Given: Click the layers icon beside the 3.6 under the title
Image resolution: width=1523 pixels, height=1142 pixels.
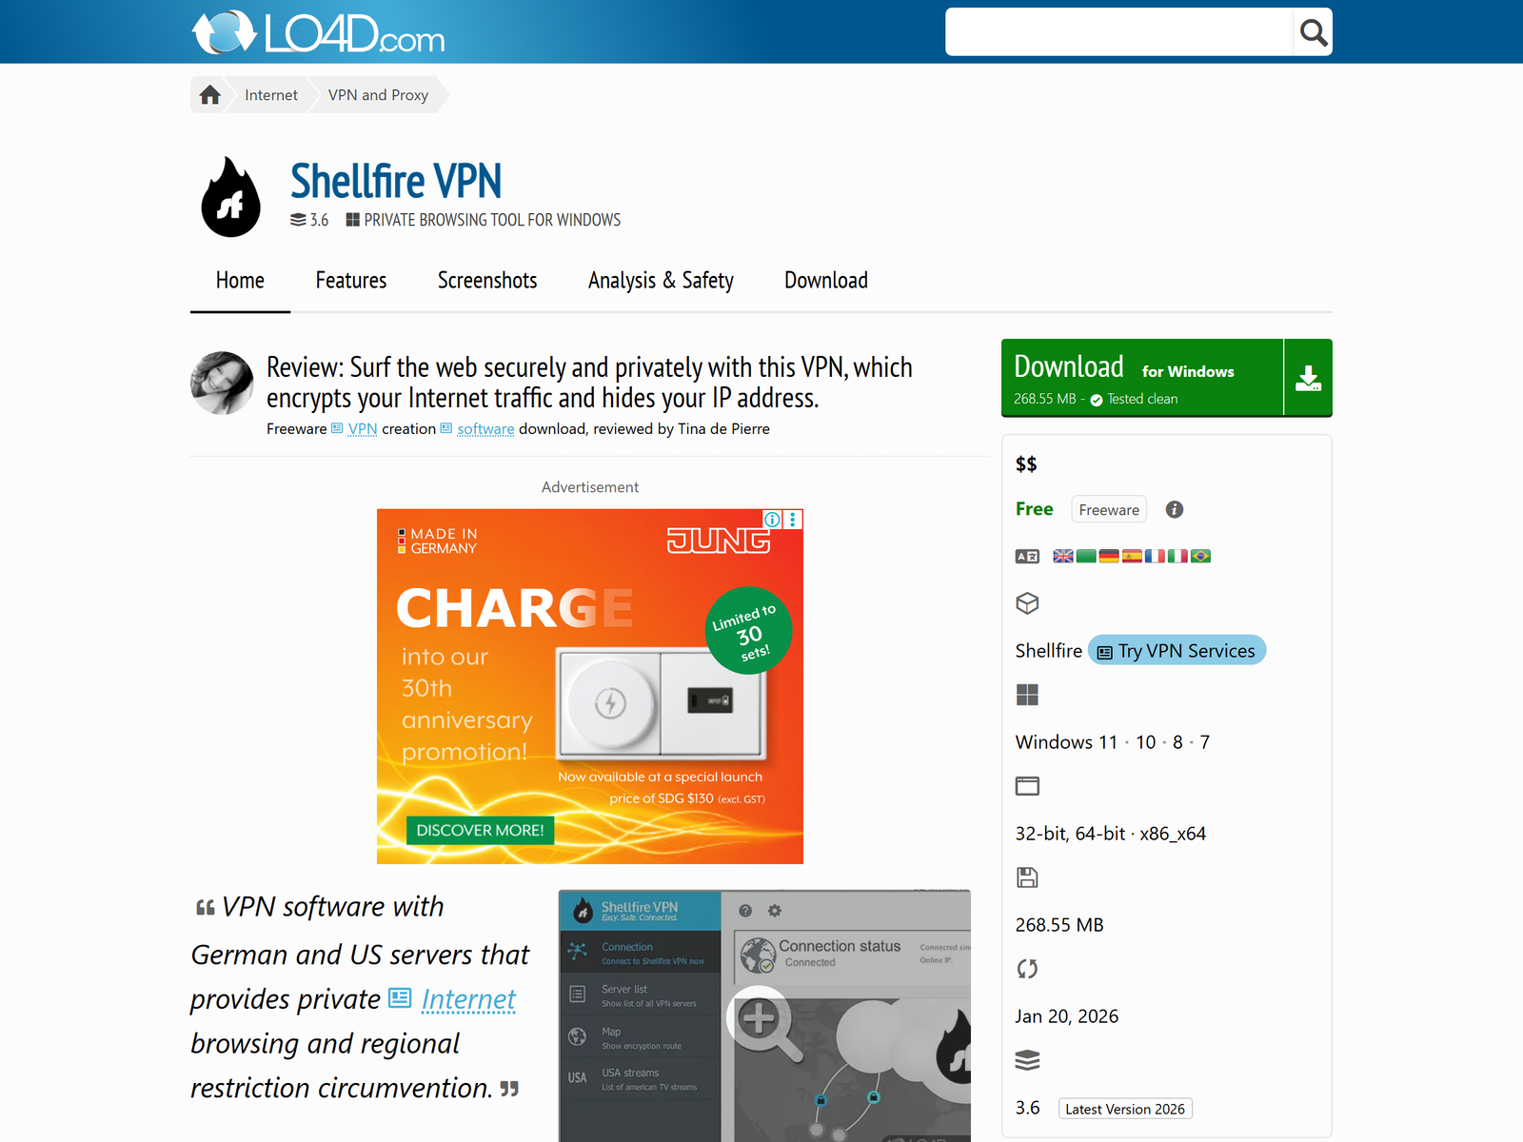Looking at the screenshot, I should click(x=298, y=220).
